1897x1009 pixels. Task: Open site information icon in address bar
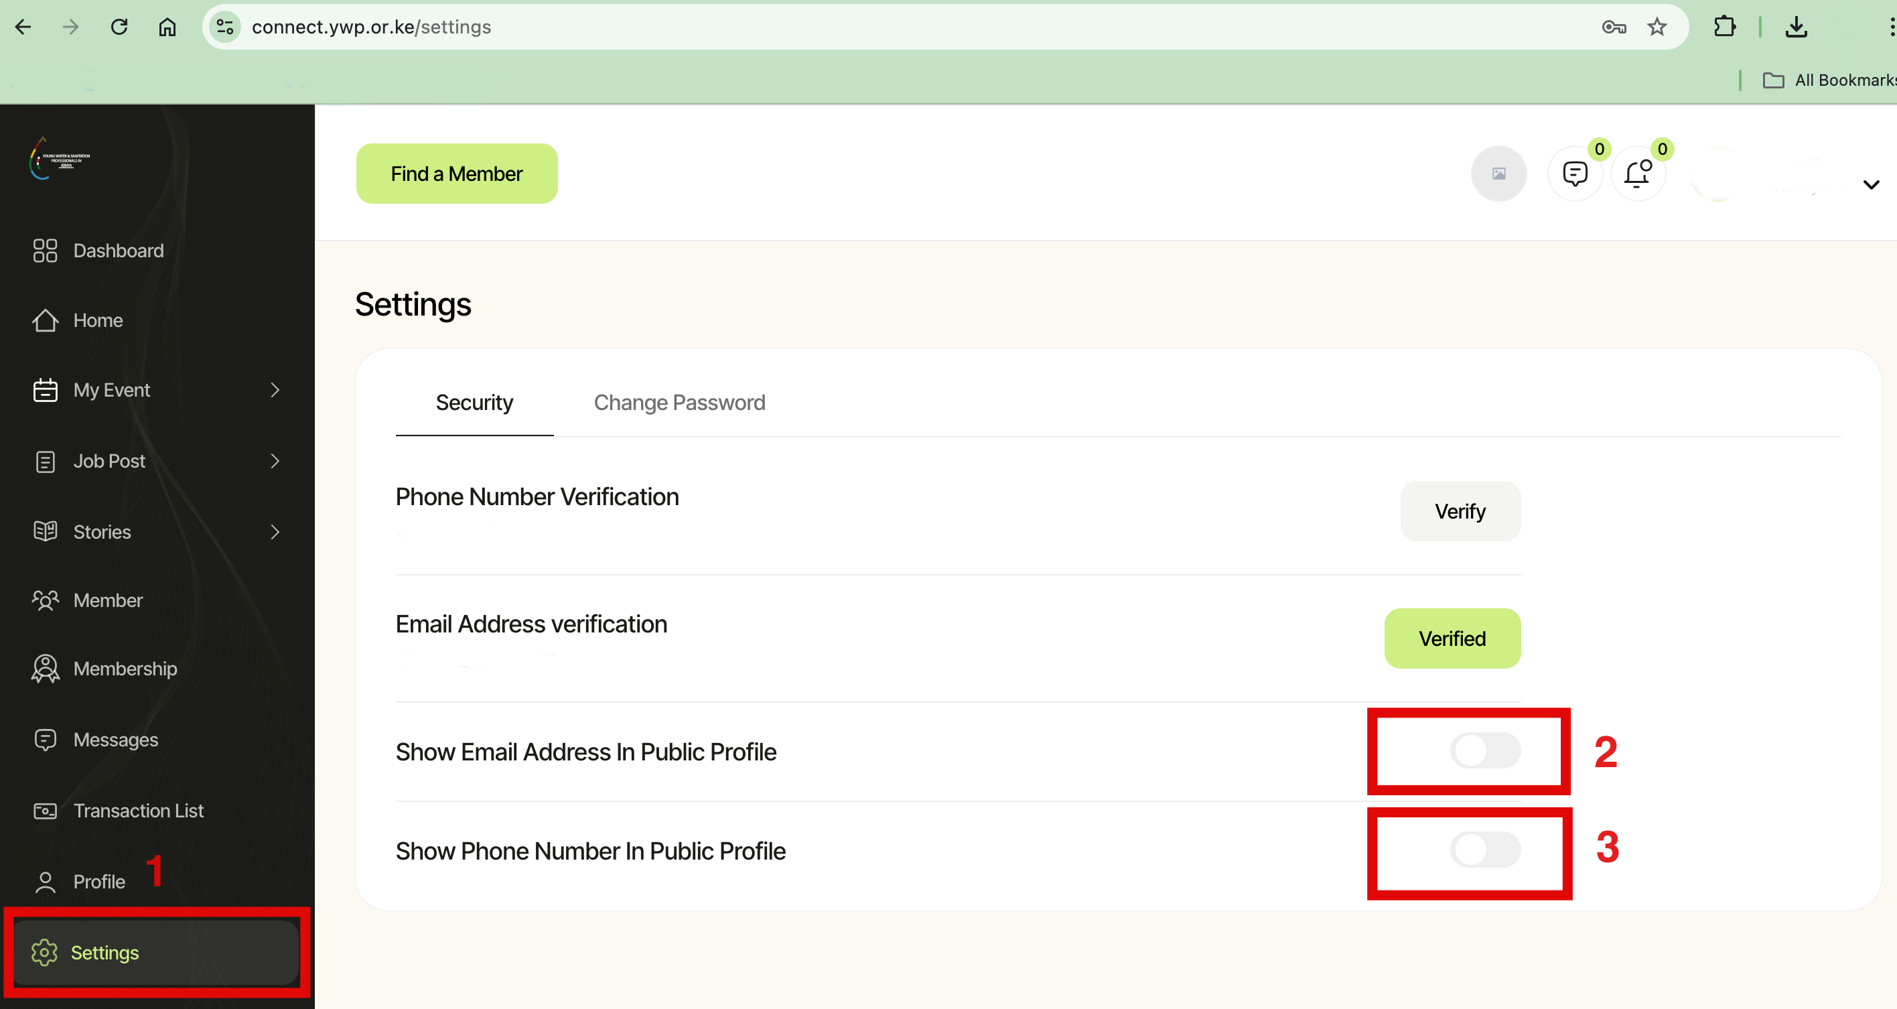point(225,27)
